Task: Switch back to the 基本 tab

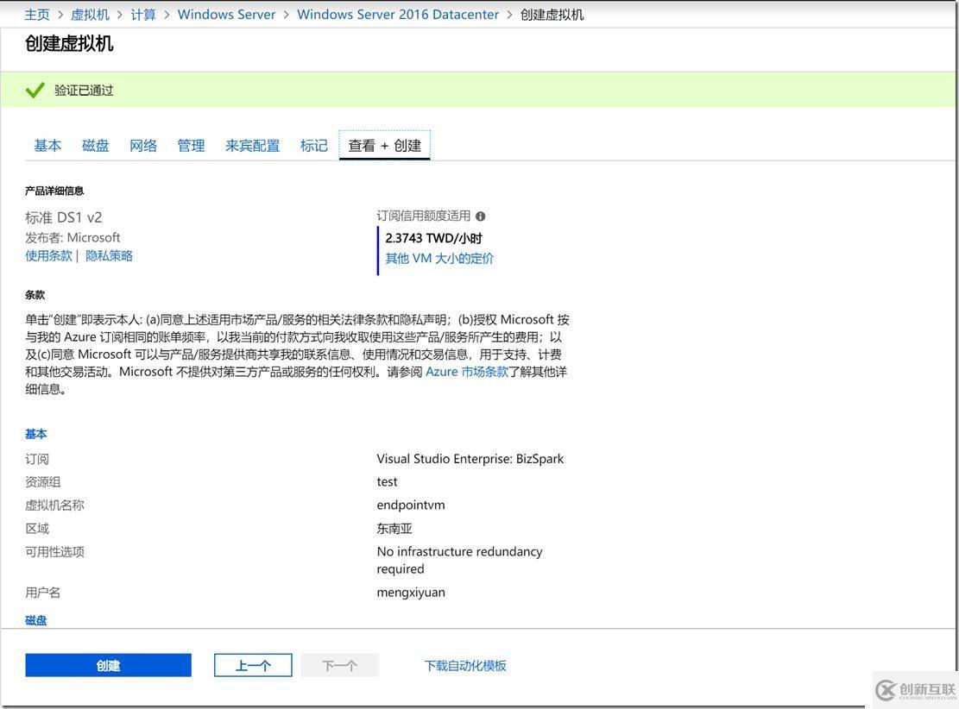Action: tap(47, 145)
